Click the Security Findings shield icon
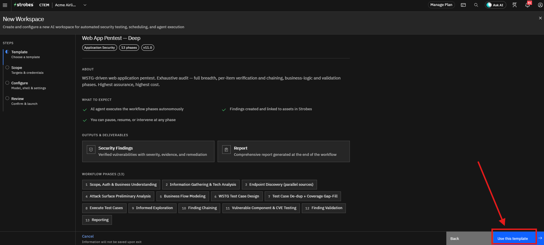This screenshot has height=245, width=544. (x=91, y=150)
